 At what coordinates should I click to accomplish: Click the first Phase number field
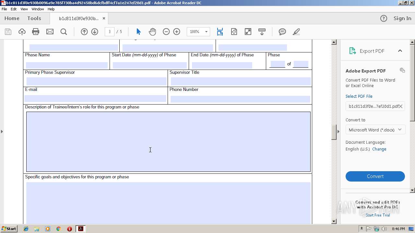(277, 64)
